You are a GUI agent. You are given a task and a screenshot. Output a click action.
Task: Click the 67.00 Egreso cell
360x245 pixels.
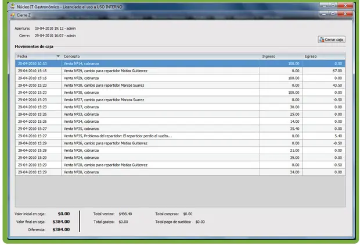point(324,71)
